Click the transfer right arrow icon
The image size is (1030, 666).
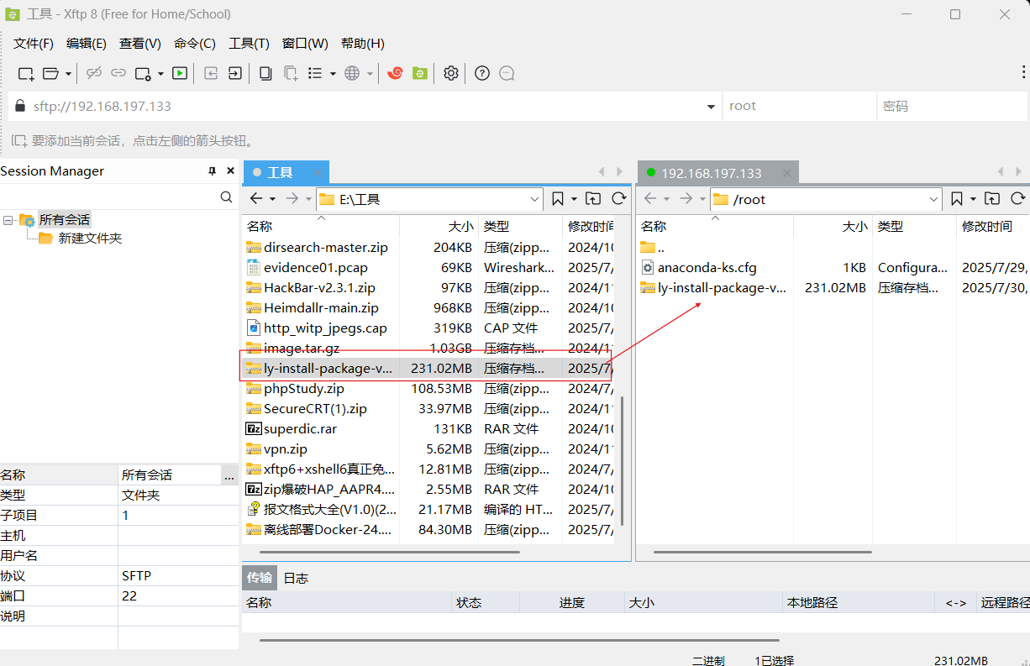coord(235,74)
